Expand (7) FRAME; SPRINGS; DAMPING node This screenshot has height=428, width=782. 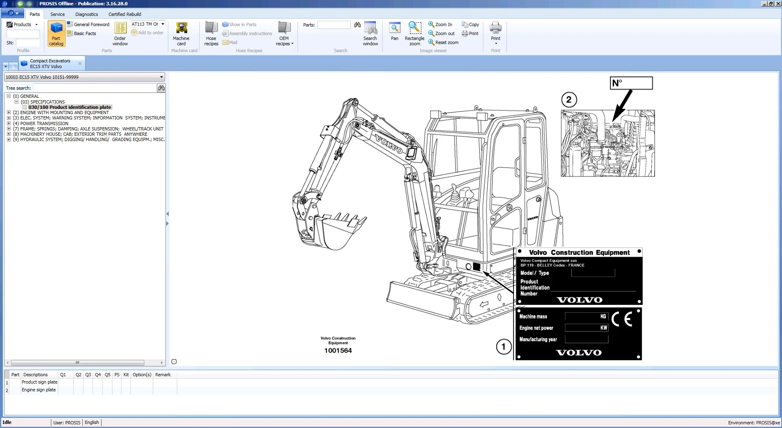(x=9, y=129)
